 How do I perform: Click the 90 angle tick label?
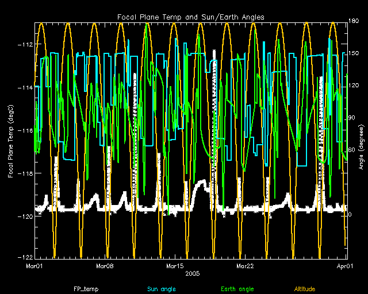coord(352,118)
